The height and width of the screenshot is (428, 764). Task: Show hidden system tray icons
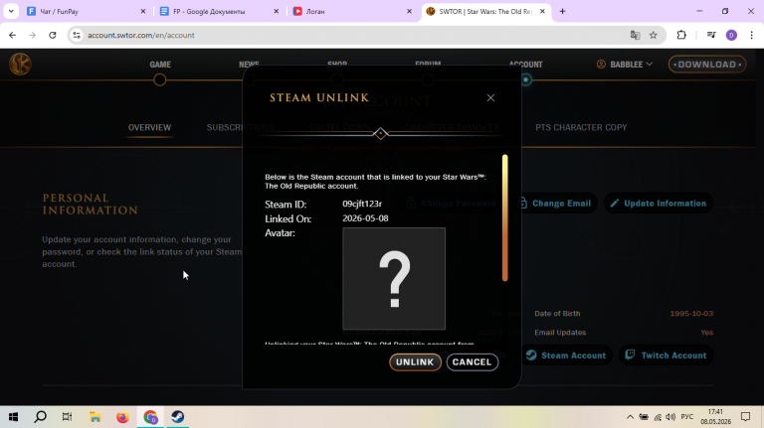630,417
